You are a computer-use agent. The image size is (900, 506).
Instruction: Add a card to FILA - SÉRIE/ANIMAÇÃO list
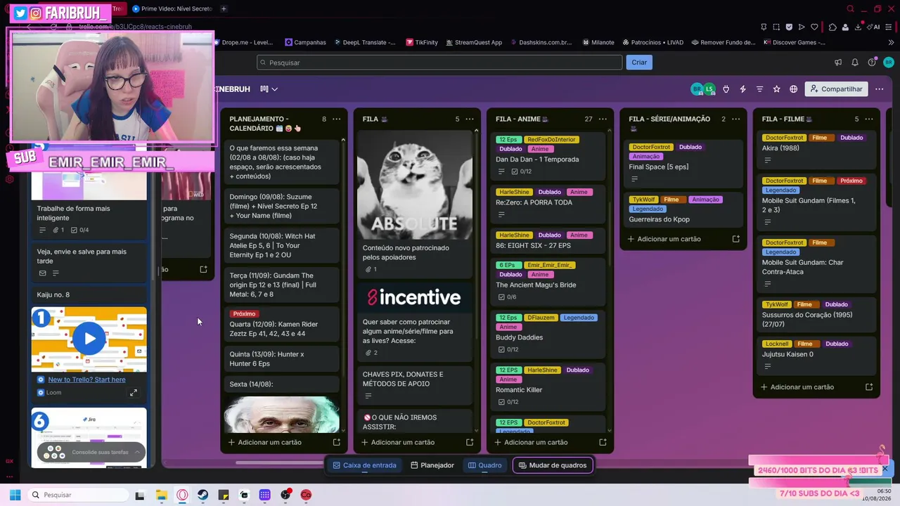click(664, 239)
